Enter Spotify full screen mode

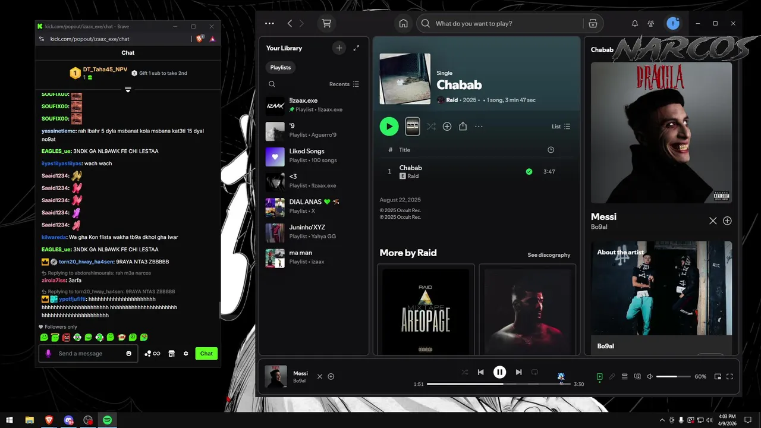click(x=729, y=376)
